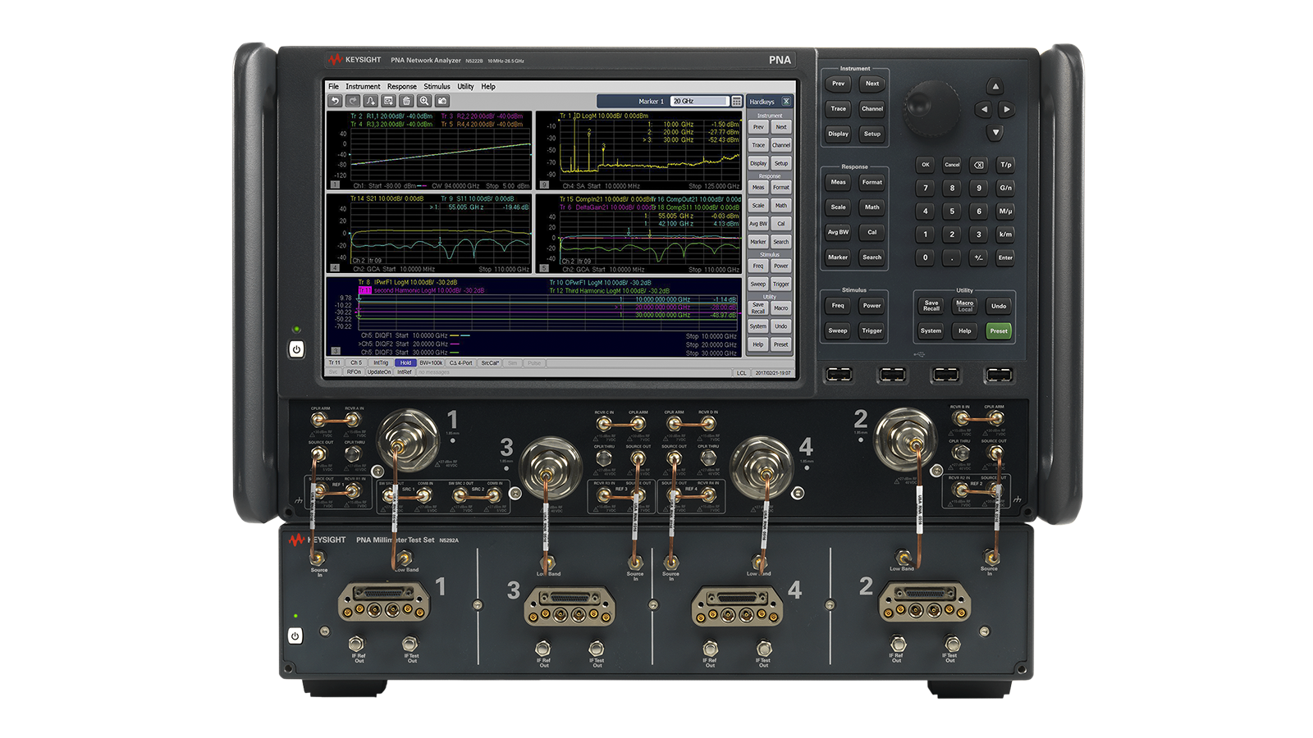Click the trash can delete icon in the toolbar
Image resolution: width=1313 pixels, height=738 pixels.
tap(406, 101)
